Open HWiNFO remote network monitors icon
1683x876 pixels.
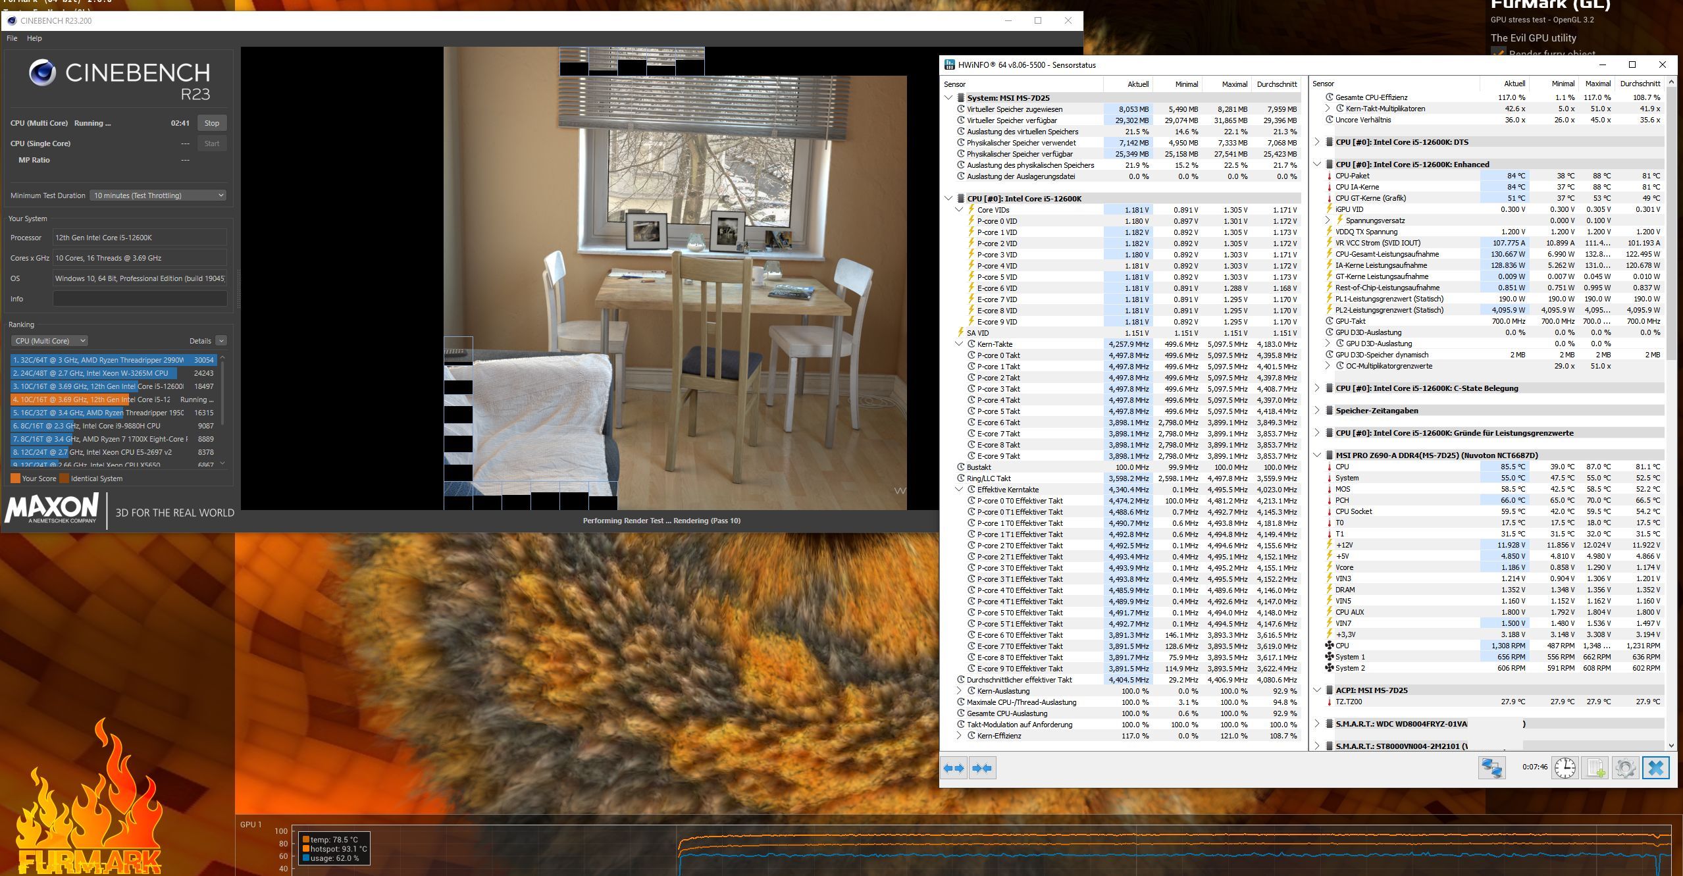click(1491, 767)
